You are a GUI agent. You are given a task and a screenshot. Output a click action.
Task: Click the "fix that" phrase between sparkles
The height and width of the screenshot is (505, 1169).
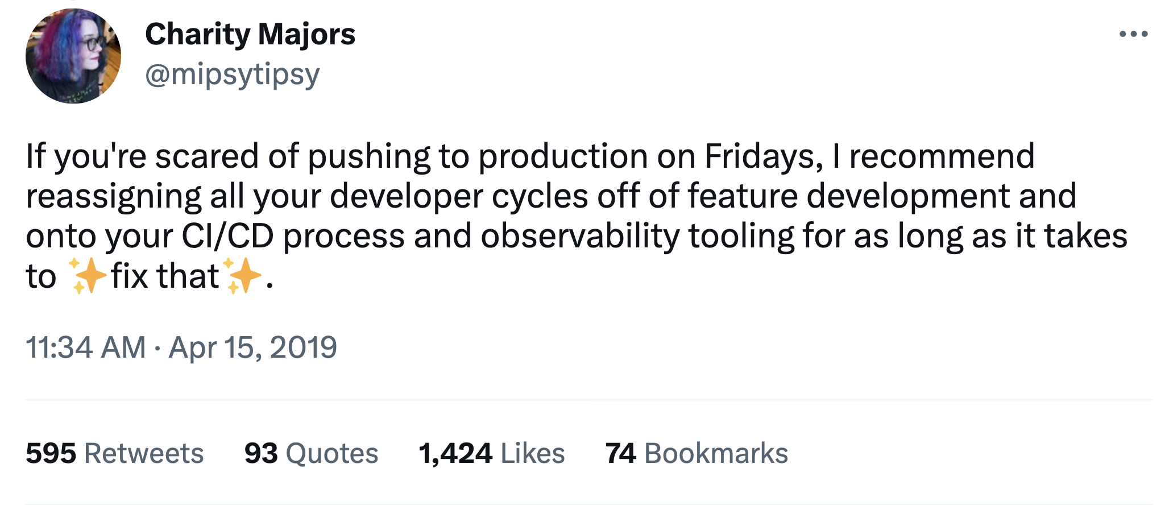click(165, 276)
